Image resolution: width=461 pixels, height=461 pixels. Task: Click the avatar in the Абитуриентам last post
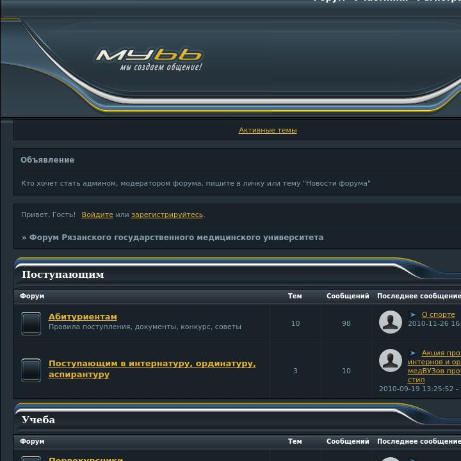(391, 322)
